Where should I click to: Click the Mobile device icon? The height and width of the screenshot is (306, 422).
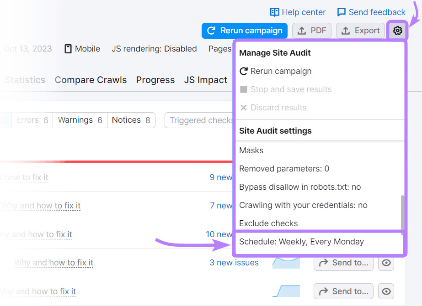pyautogui.click(x=69, y=48)
